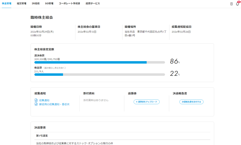Click the document icon beside 招集通知 link
Screen dimensions: 241x145
pyautogui.click(x=36, y=100)
